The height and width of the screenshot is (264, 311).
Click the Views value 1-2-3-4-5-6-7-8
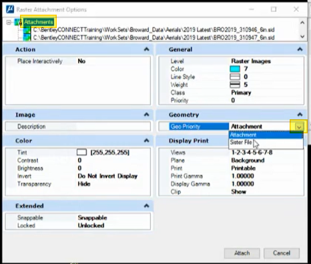coord(252,153)
